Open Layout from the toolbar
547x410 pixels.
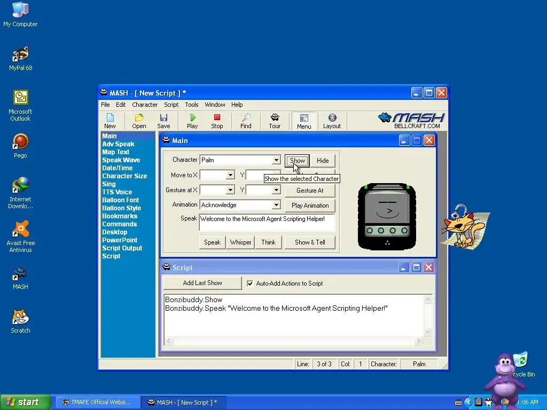pos(332,121)
